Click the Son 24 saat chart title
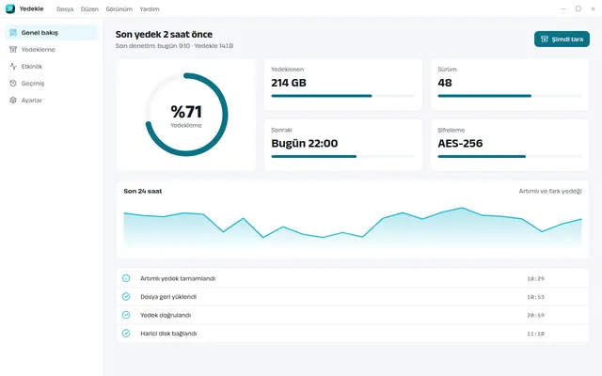Screen dimensions: 602x376 coord(142,191)
